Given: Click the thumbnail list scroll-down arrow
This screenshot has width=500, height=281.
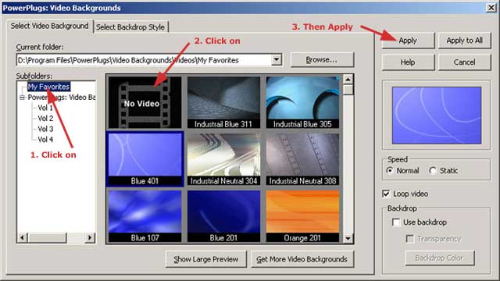Looking at the screenshot, I should [348, 238].
